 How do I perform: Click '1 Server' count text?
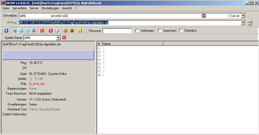(234, 16)
